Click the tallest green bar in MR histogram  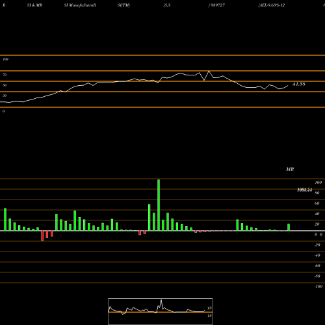(x=159, y=205)
